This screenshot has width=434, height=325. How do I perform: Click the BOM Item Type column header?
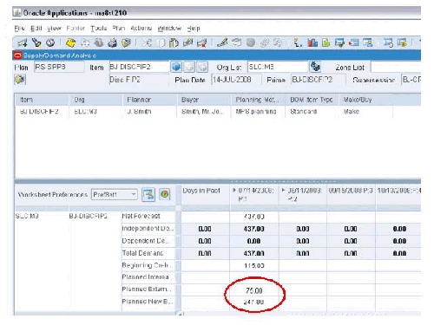312,100
